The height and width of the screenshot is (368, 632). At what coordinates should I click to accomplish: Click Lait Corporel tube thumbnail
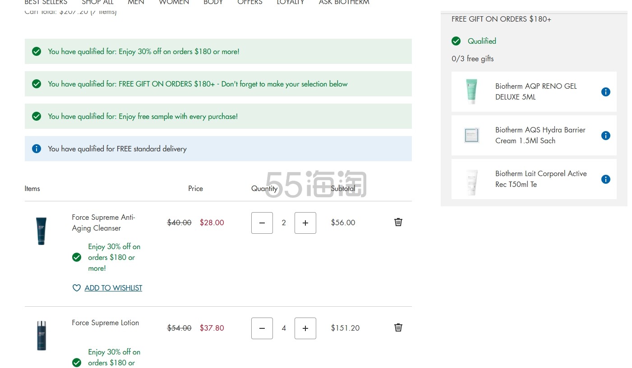tap(471, 182)
